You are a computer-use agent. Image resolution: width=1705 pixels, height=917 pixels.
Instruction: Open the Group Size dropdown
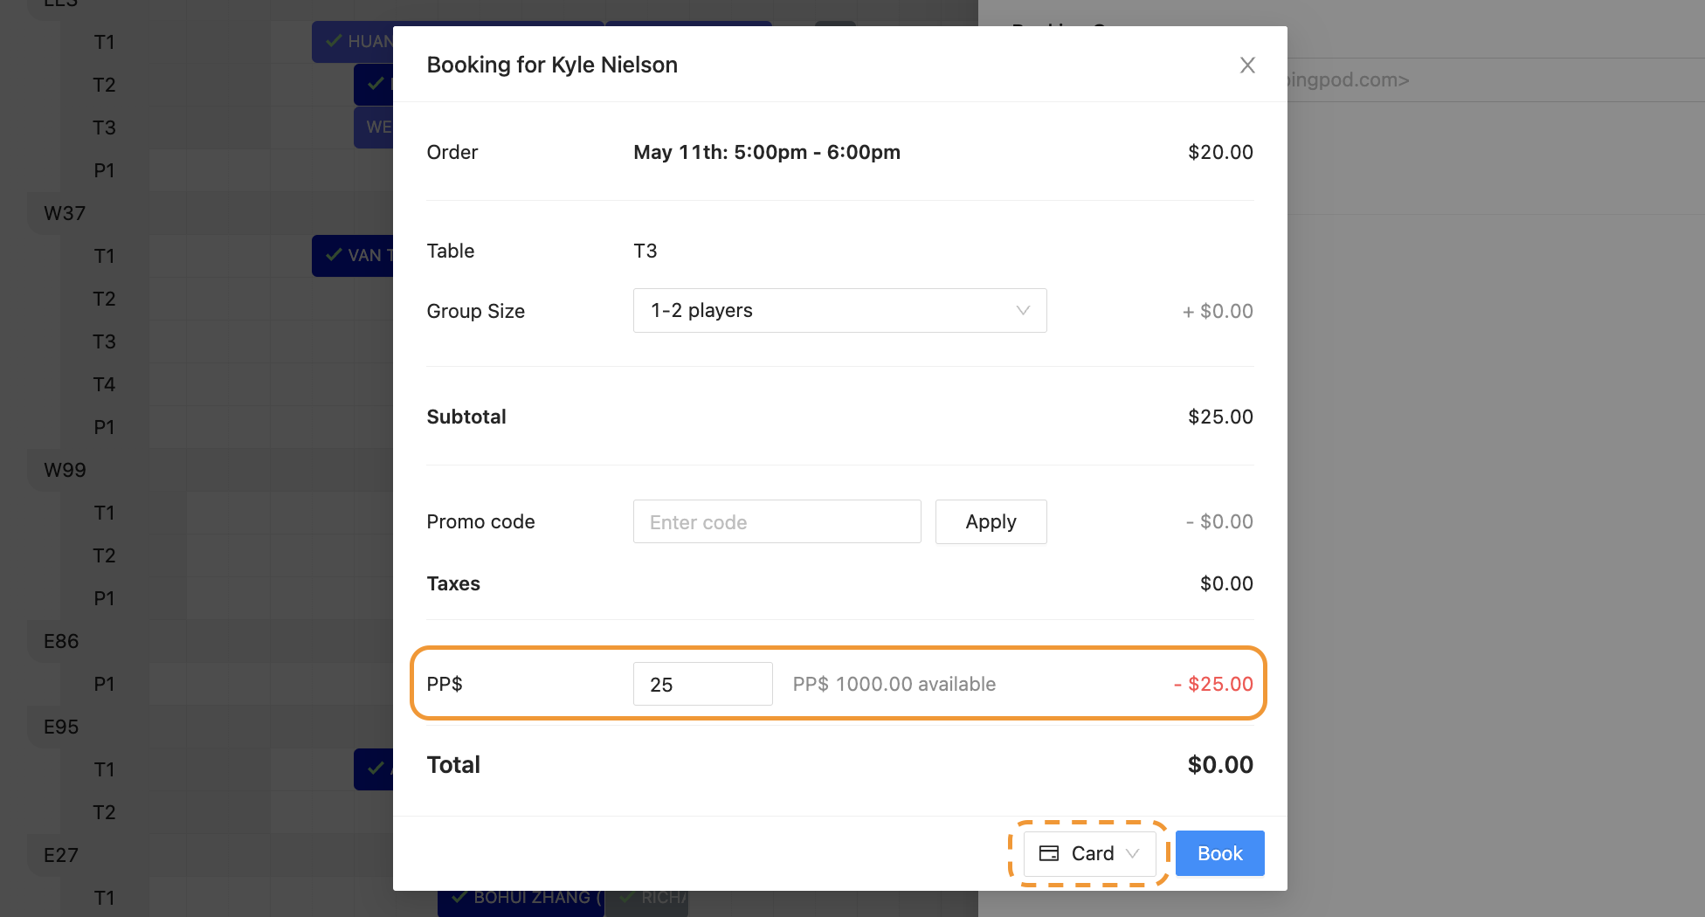839,311
